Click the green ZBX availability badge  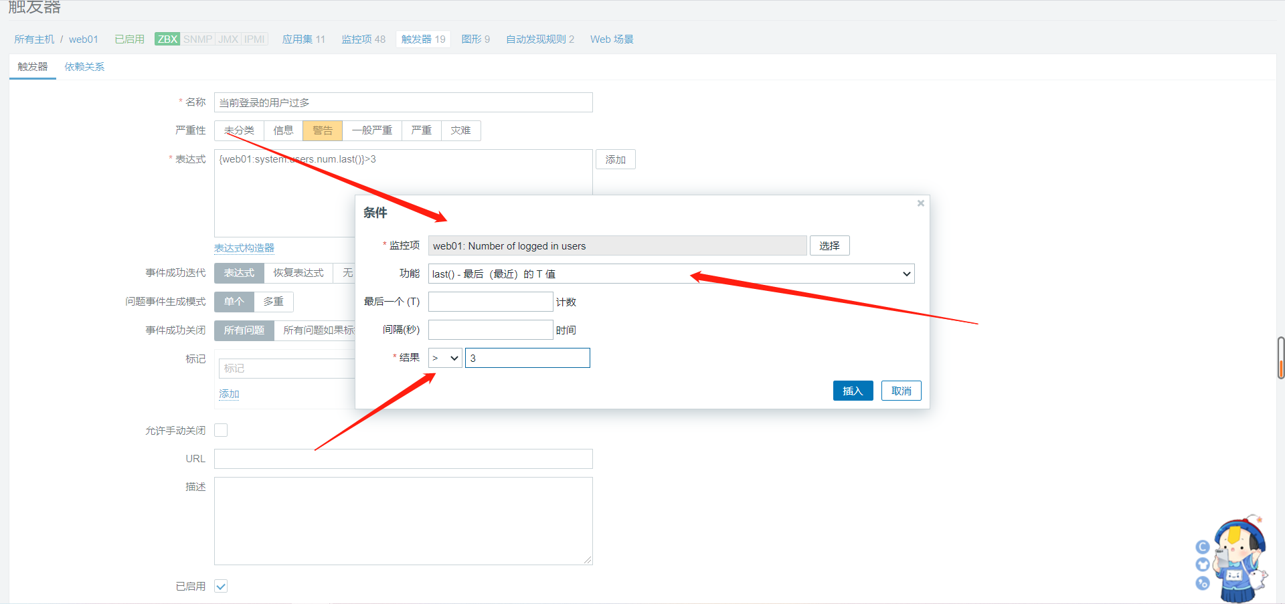click(x=167, y=39)
